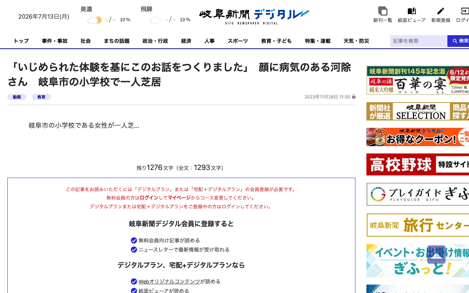The image size is (469, 293).
Task: Click the 飛騨 weather cloud icon
Action: tap(155, 20)
